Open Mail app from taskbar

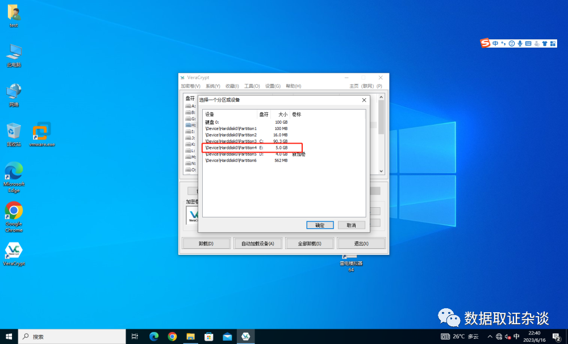pyautogui.click(x=228, y=337)
